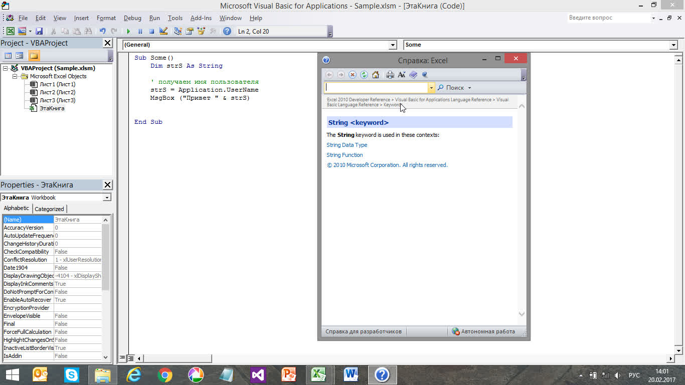685x385 pixels.
Task: Open Help search box history dropdown
Action: [431, 88]
